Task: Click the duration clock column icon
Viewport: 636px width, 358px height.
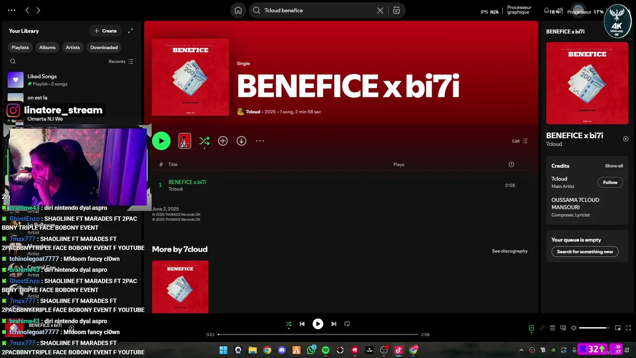Action: click(x=511, y=165)
